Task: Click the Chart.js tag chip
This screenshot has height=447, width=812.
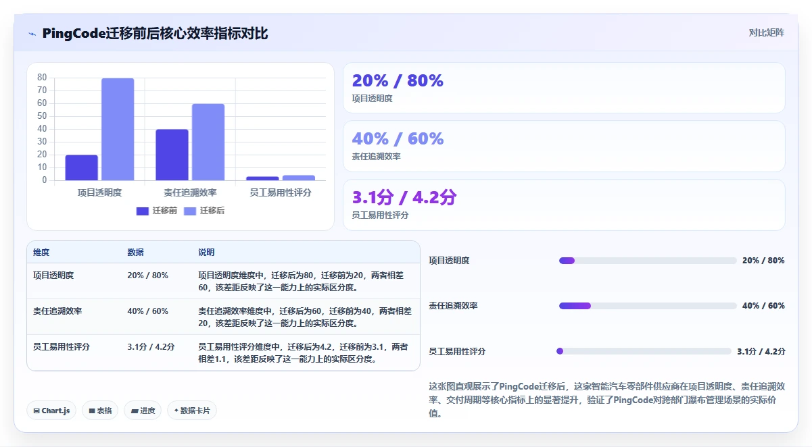Action: point(51,411)
